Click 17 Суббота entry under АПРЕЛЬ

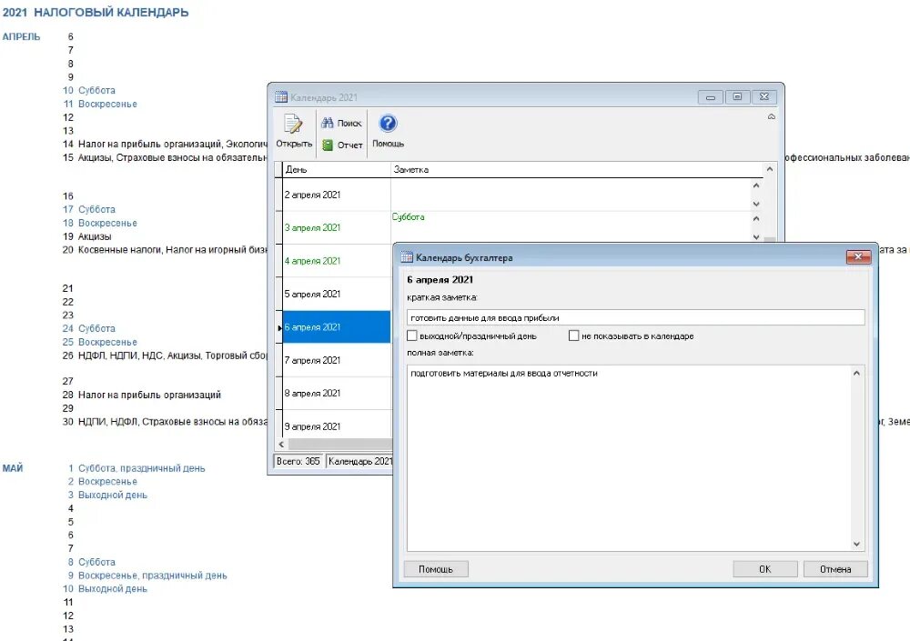[x=89, y=209]
